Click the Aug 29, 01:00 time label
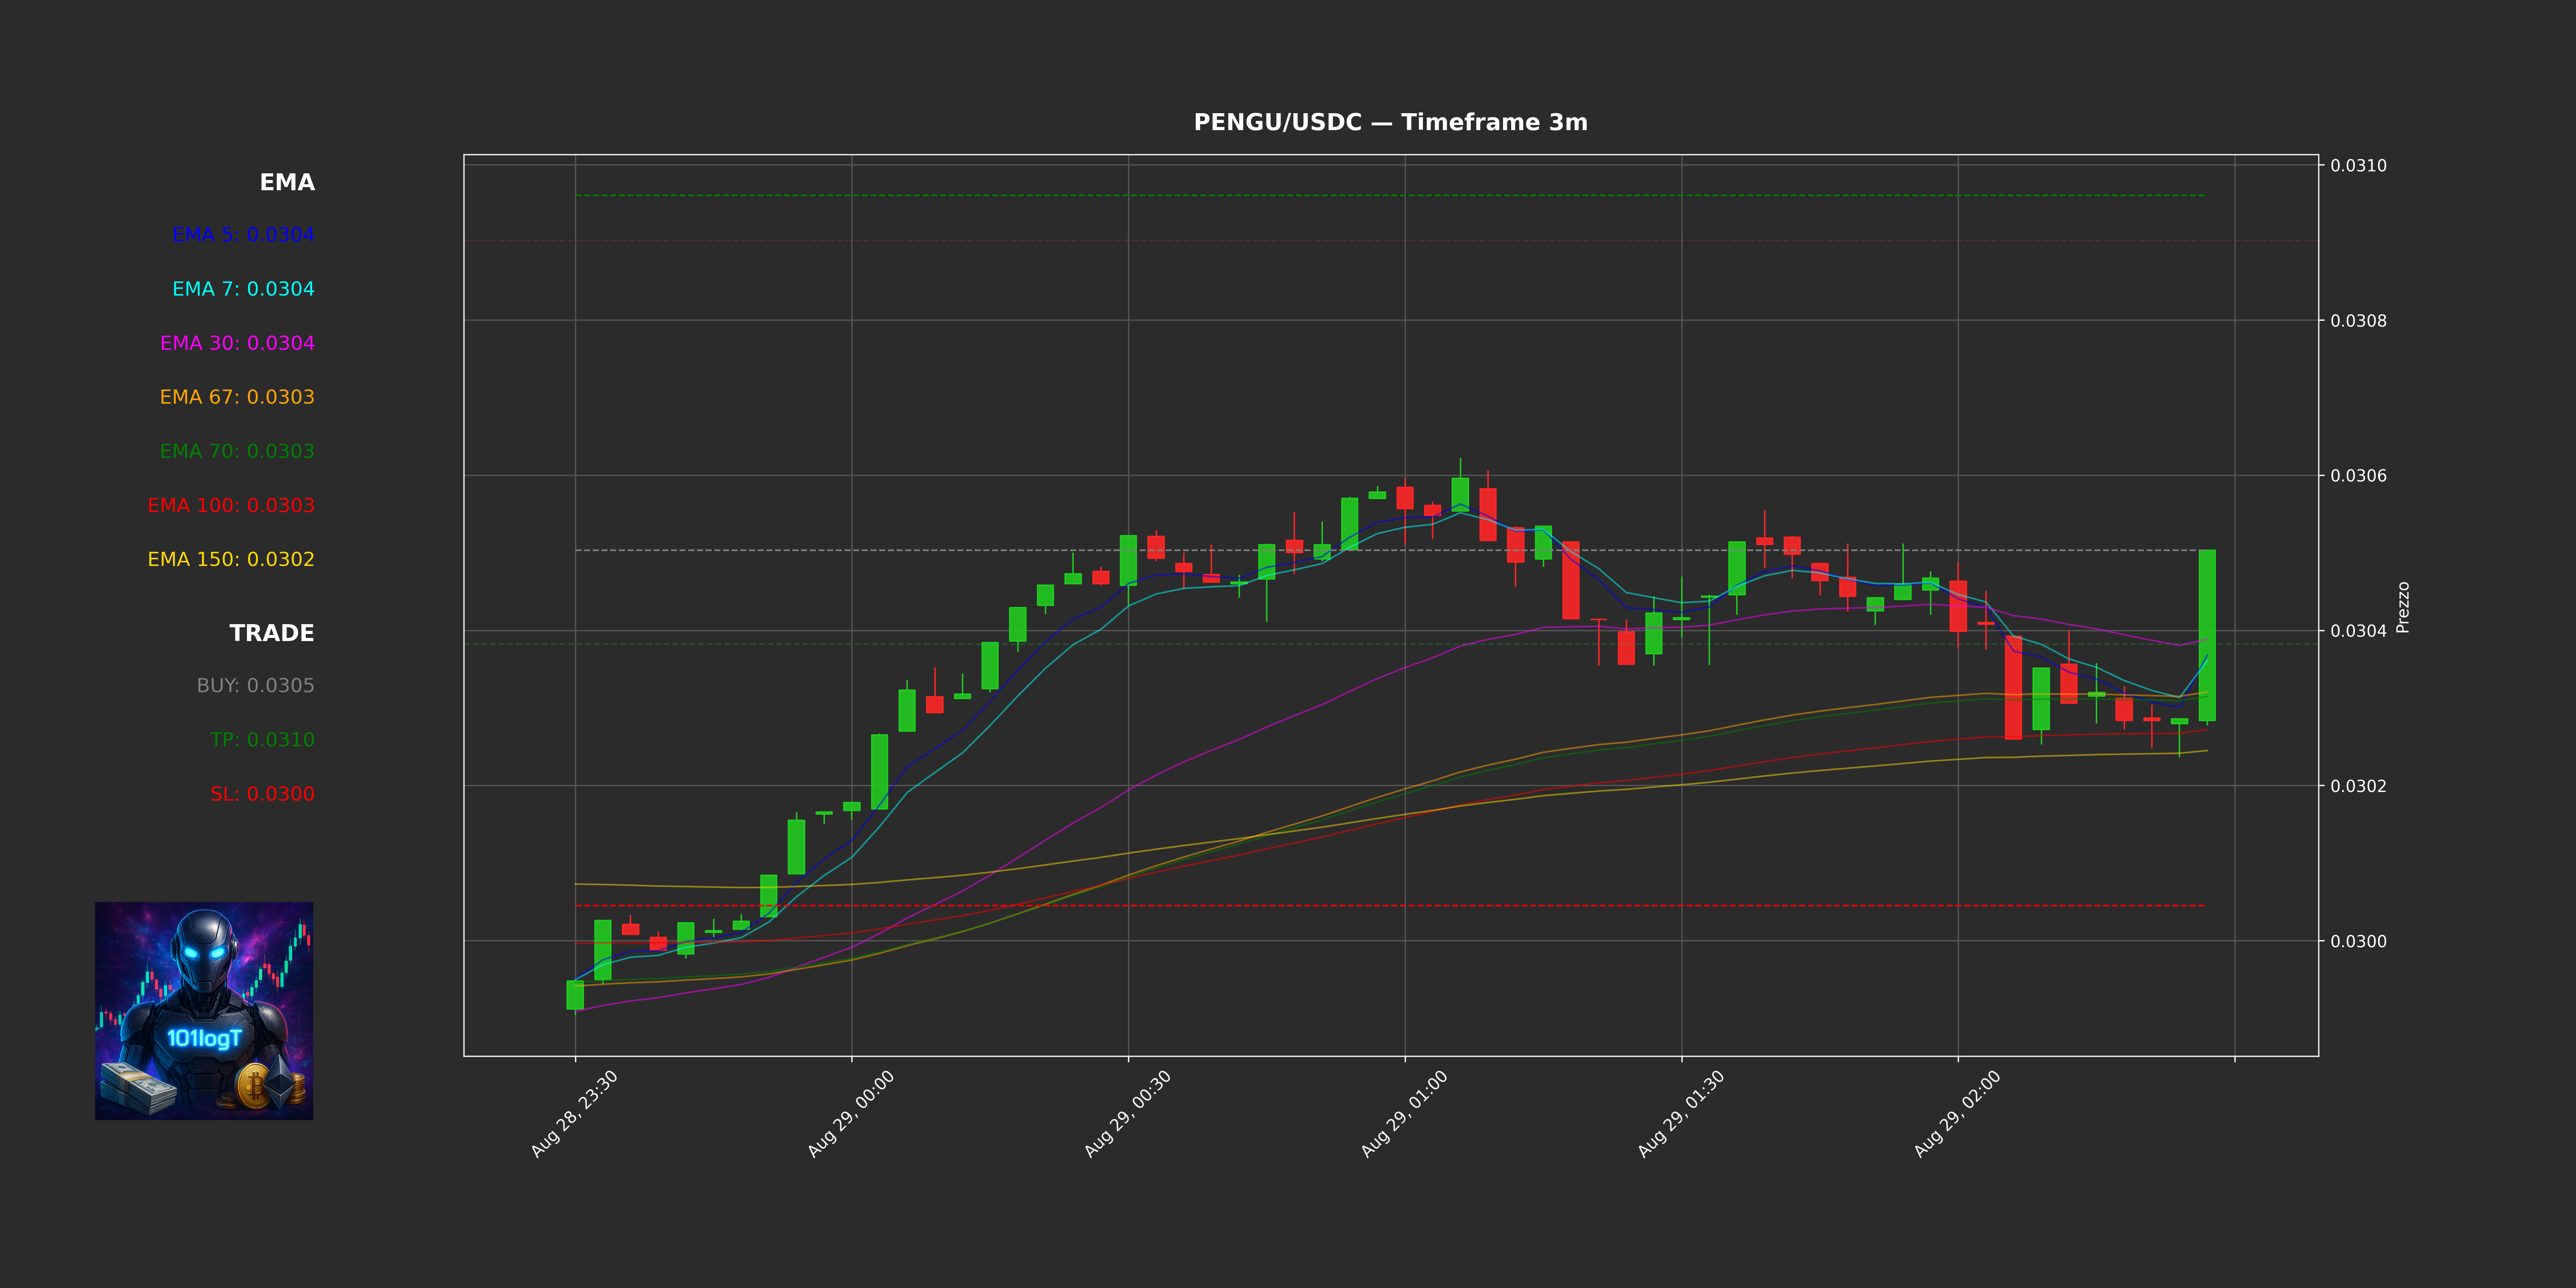Image resolution: width=2576 pixels, height=1288 pixels. click(x=1404, y=1114)
